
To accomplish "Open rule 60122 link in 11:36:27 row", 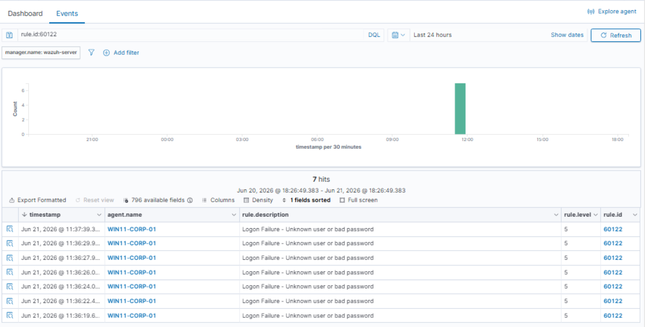I will 613,258.
